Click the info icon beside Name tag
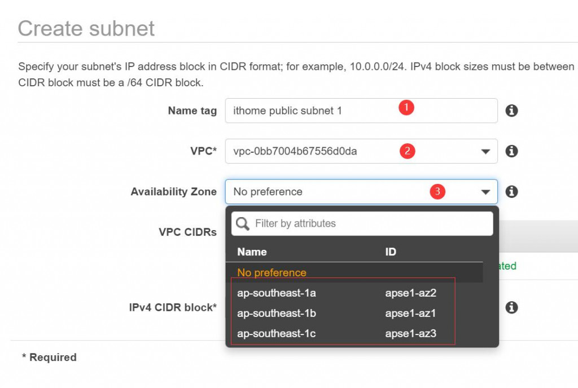The image size is (578, 388). point(511,111)
